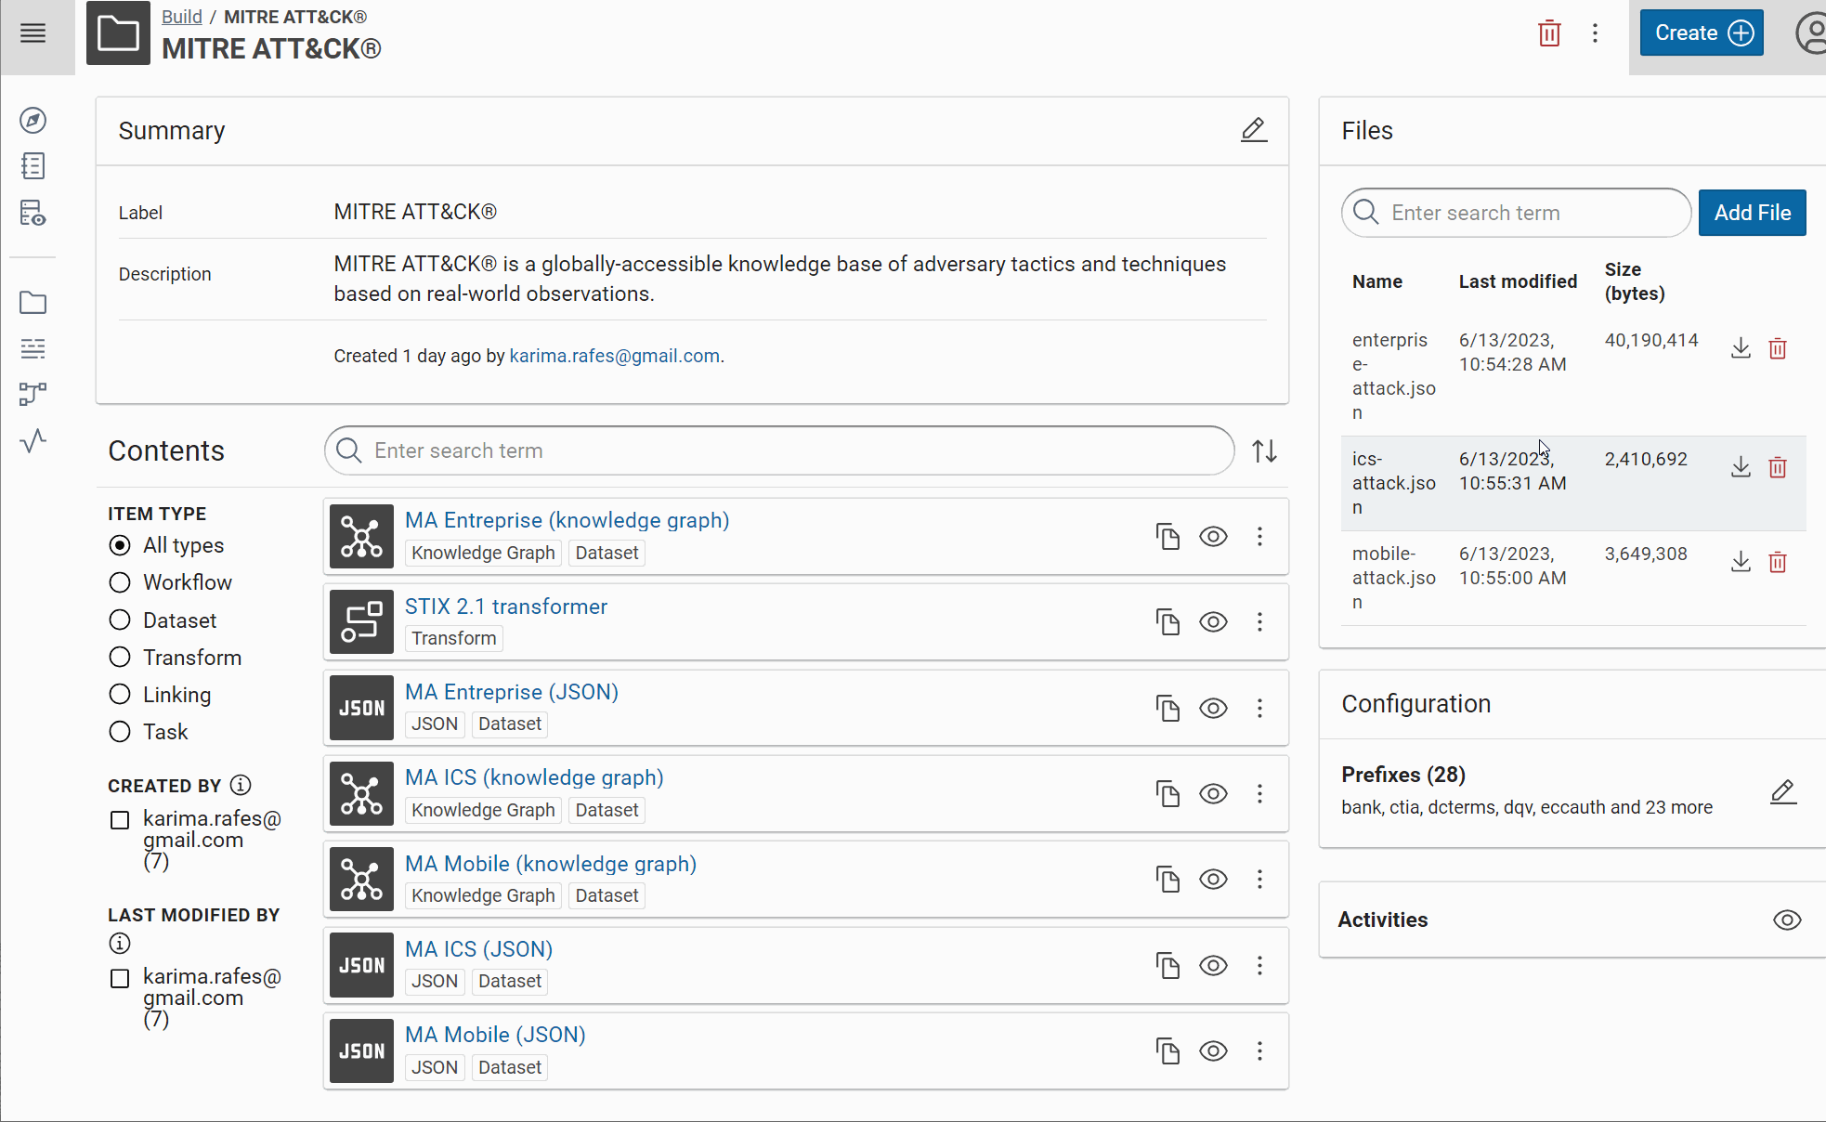Screen dimensions: 1826x1122
Task: Click the Contents search field
Action: click(778, 451)
